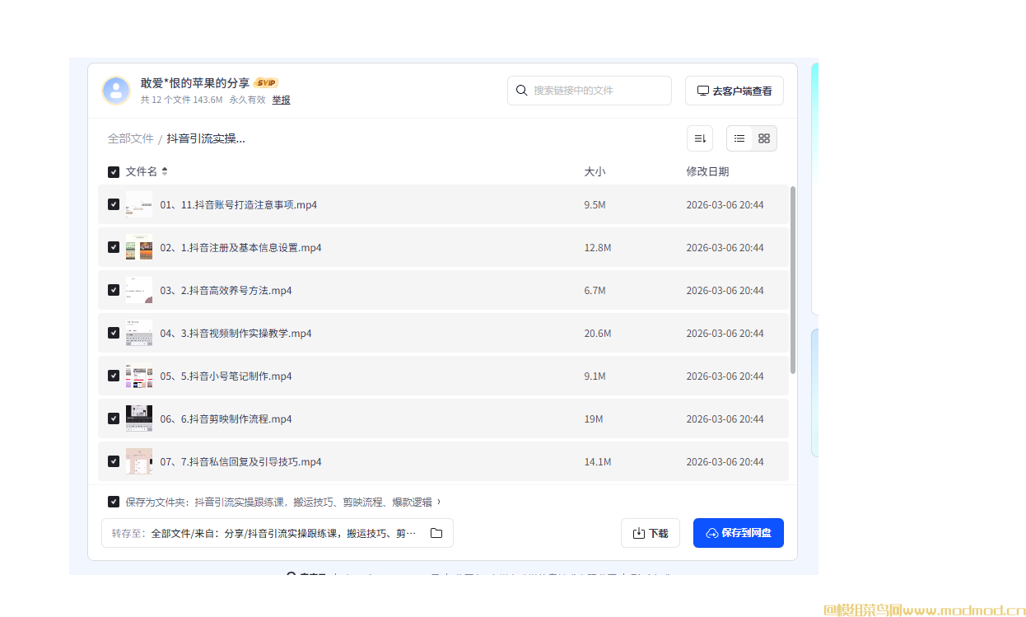Click the 举报 report link

[x=281, y=100]
